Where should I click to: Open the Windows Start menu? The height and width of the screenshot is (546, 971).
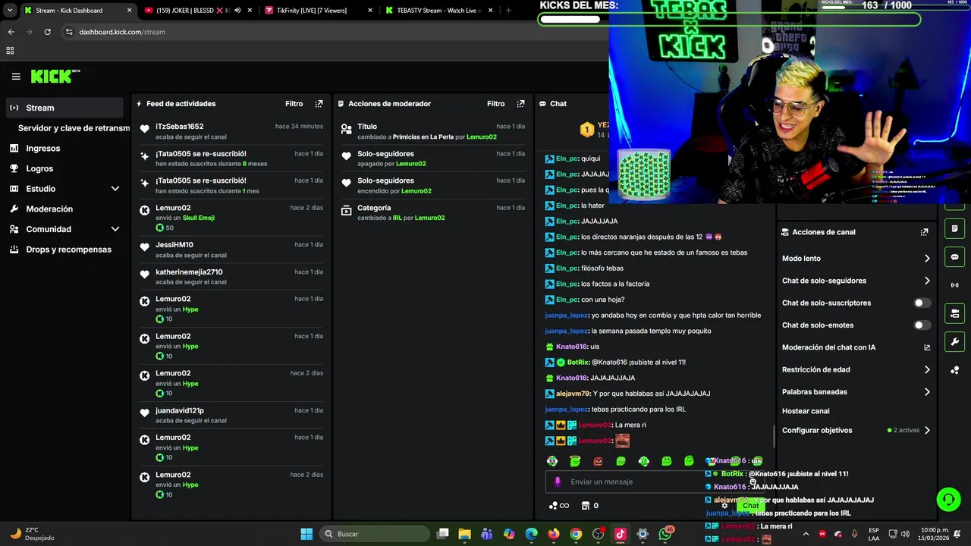[x=306, y=534]
